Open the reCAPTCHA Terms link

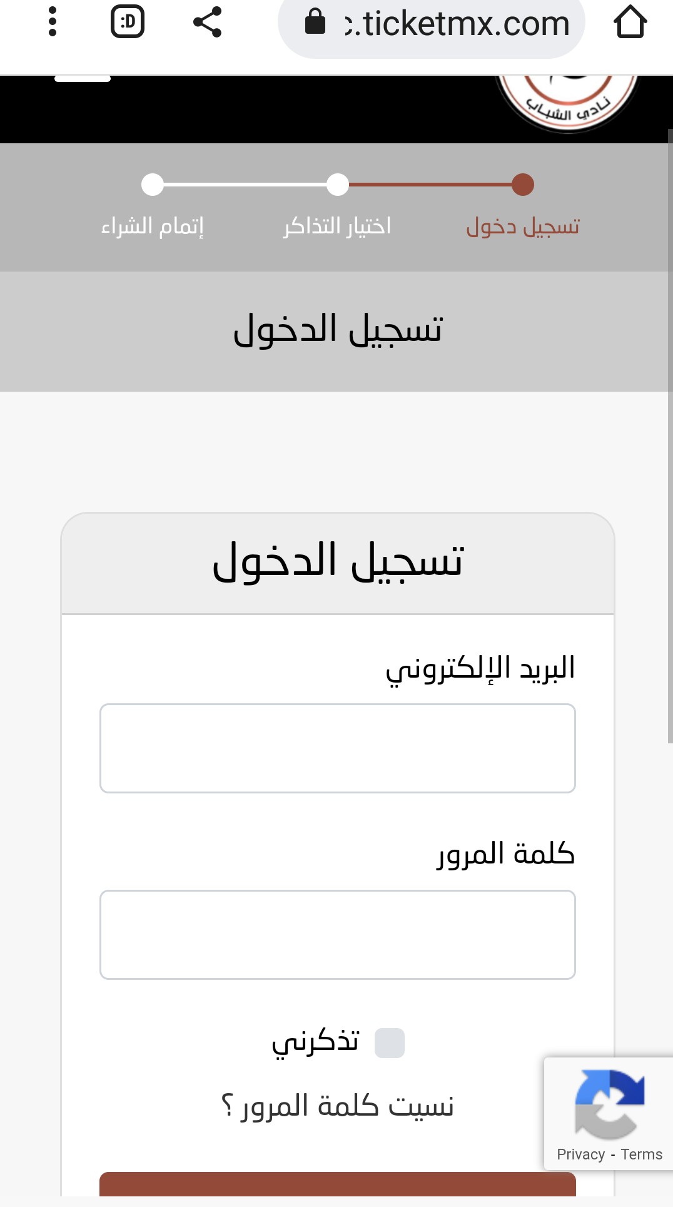[x=642, y=1154]
